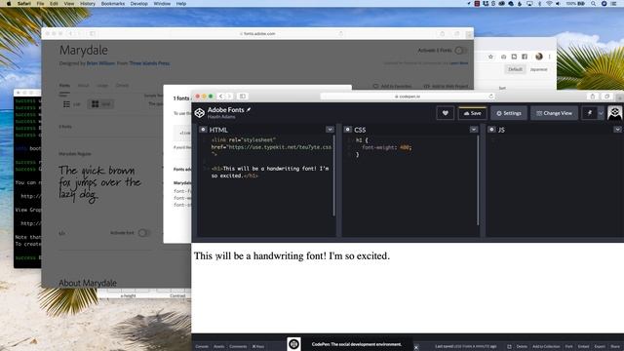Open the Assets panel in footer
Screen dimensions: 624x351
click(218, 347)
